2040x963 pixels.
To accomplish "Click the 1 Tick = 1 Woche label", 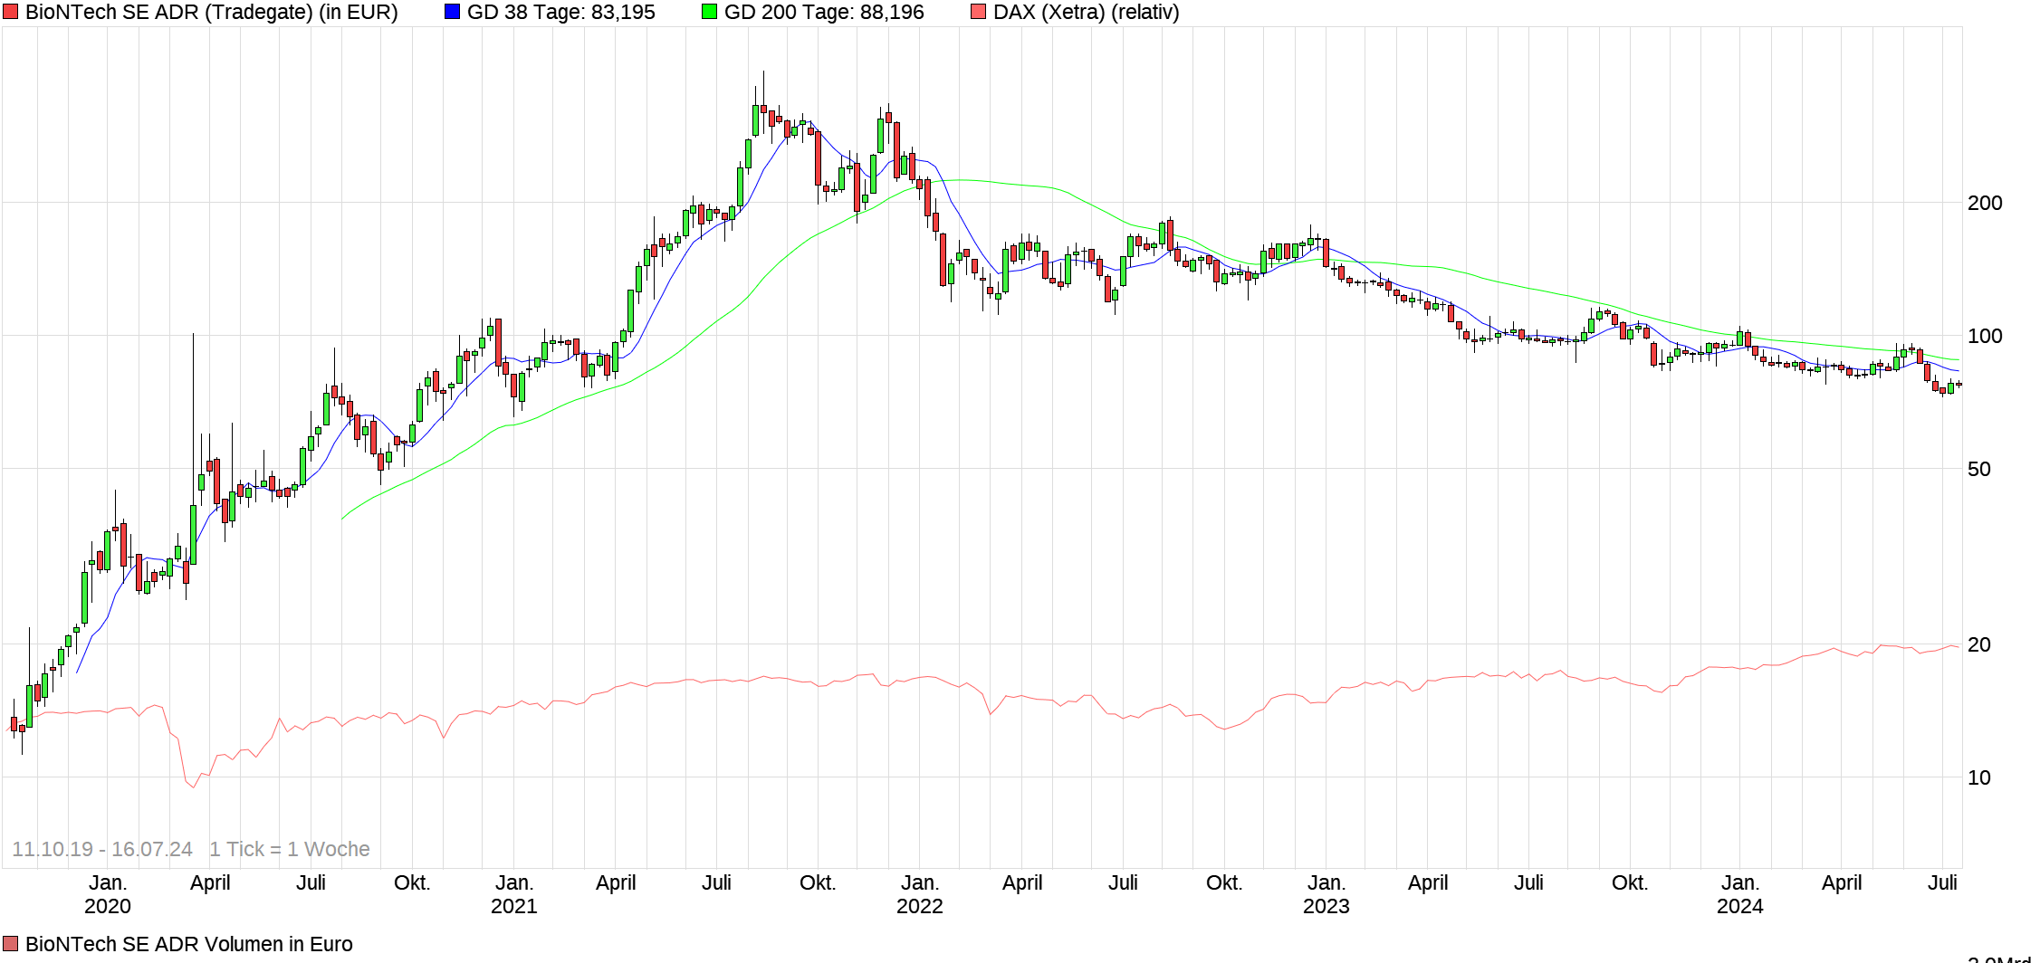I will [288, 849].
